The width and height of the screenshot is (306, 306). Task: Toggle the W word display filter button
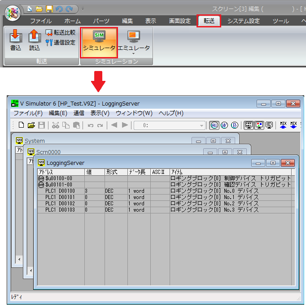(x=224, y=125)
